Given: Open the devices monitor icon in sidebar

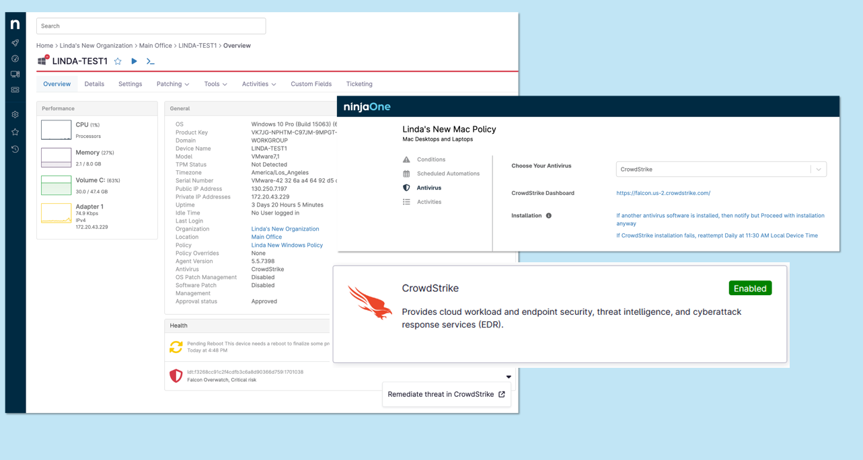Looking at the screenshot, I should tap(15, 74).
